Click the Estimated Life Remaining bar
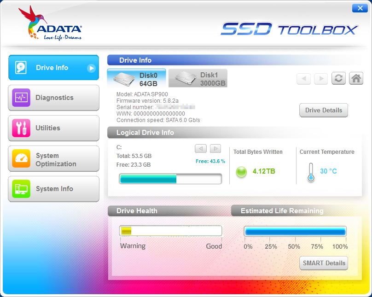Screen dimensions: 372x297 [x=295, y=232]
